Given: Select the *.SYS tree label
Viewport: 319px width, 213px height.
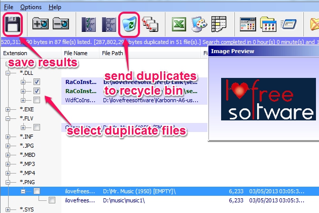Looking at the screenshot, I should (x=27, y=209).
